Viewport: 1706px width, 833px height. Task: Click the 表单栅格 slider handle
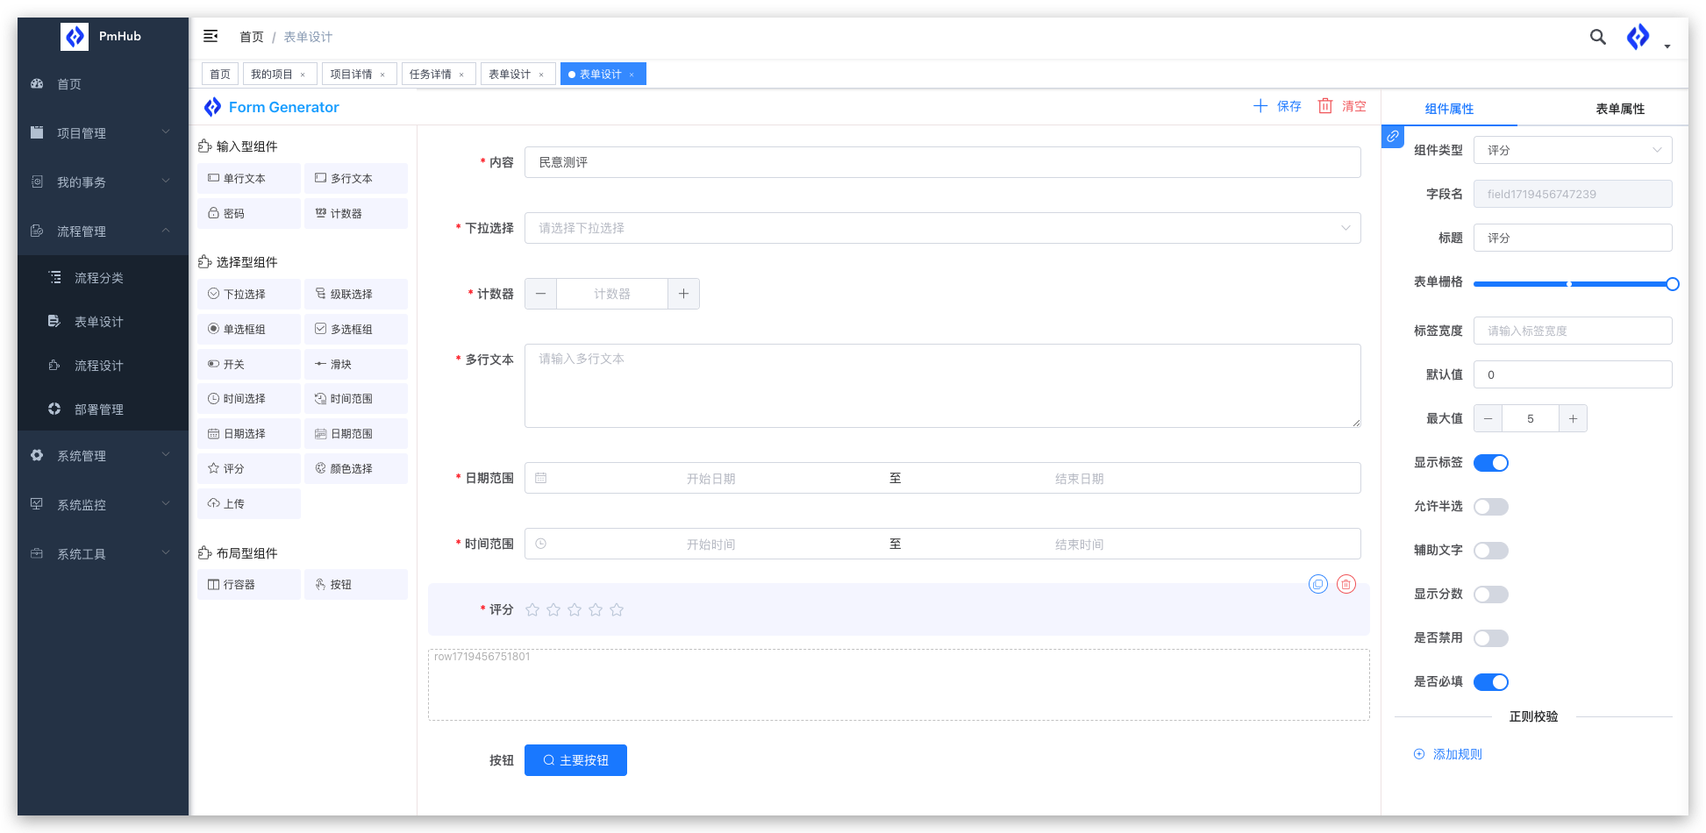click(x=1673, y=283)
